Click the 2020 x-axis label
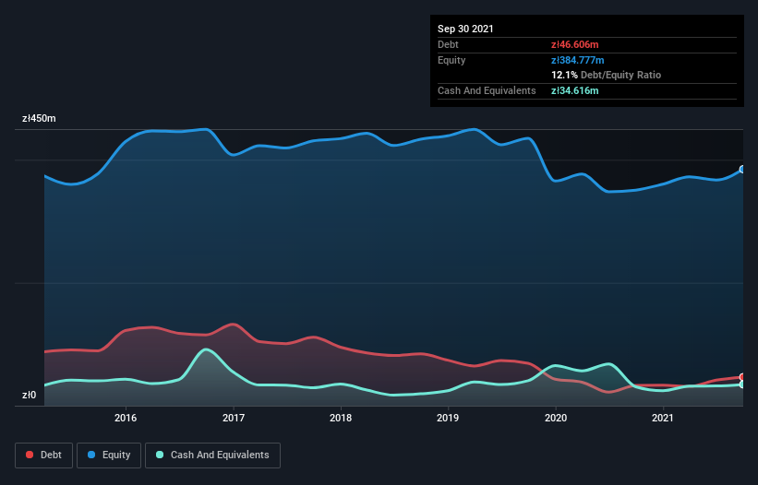 pos(556,418)
